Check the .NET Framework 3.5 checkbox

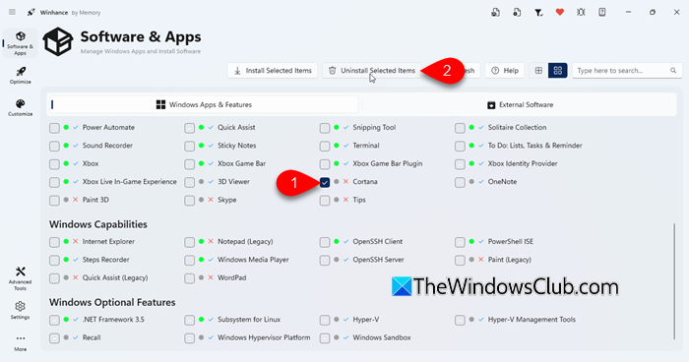tap(54, 320)
